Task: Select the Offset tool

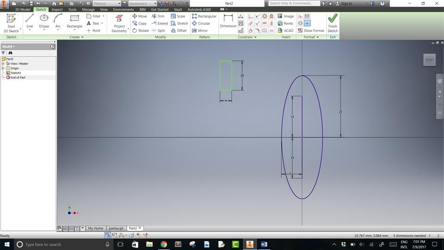Action: click(x=179, y=31)
